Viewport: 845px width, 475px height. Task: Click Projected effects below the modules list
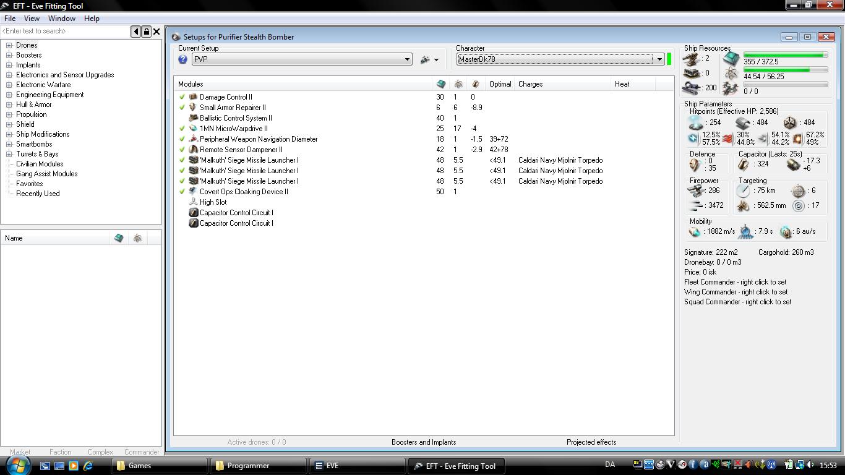coord(591,442)
